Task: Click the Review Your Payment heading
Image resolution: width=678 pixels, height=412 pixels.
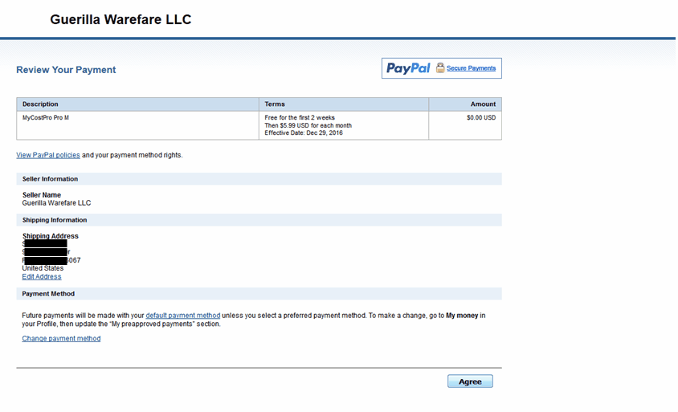Action: click(66, 70)
